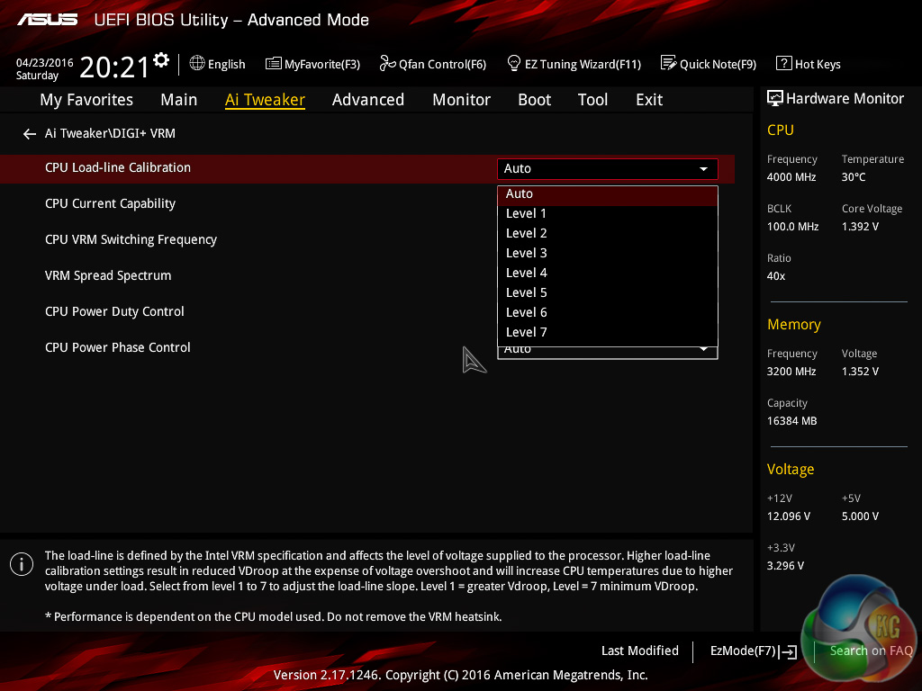Open the Advanced tab

367,100
